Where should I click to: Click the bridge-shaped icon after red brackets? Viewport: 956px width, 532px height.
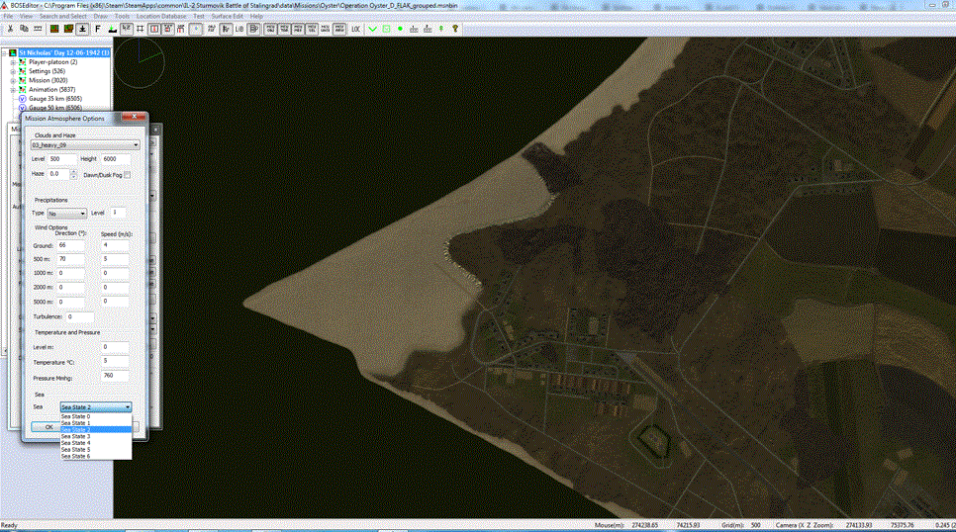[x=181, y=29]
